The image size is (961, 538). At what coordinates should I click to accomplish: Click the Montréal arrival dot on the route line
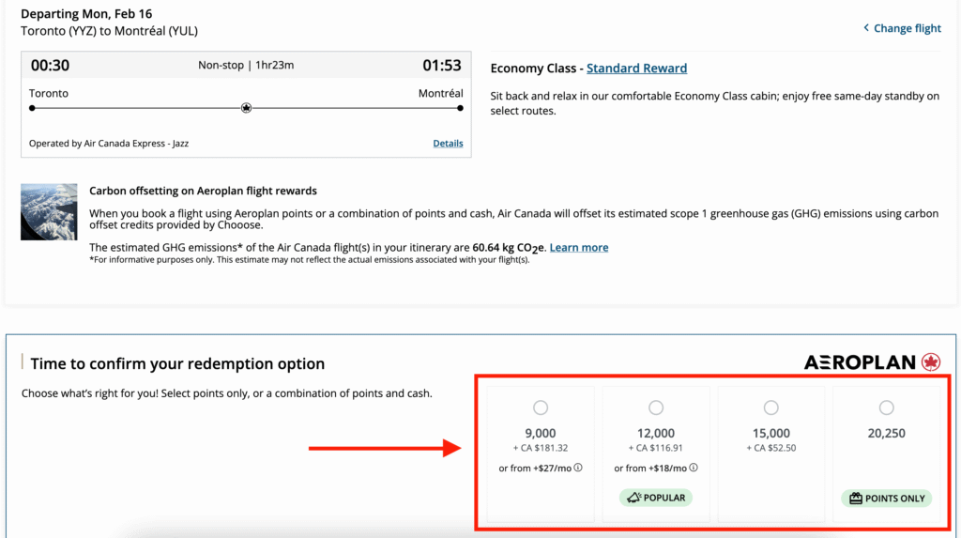coord(460,108)
